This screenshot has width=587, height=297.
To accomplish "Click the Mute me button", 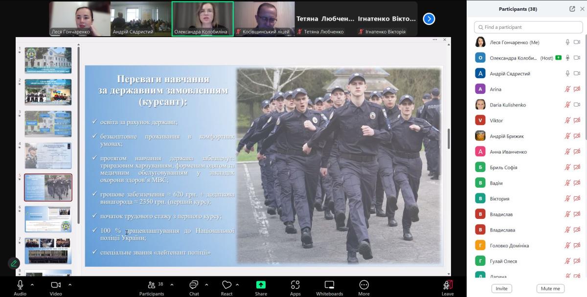I will pyautogui.click(x=550, y=288).
